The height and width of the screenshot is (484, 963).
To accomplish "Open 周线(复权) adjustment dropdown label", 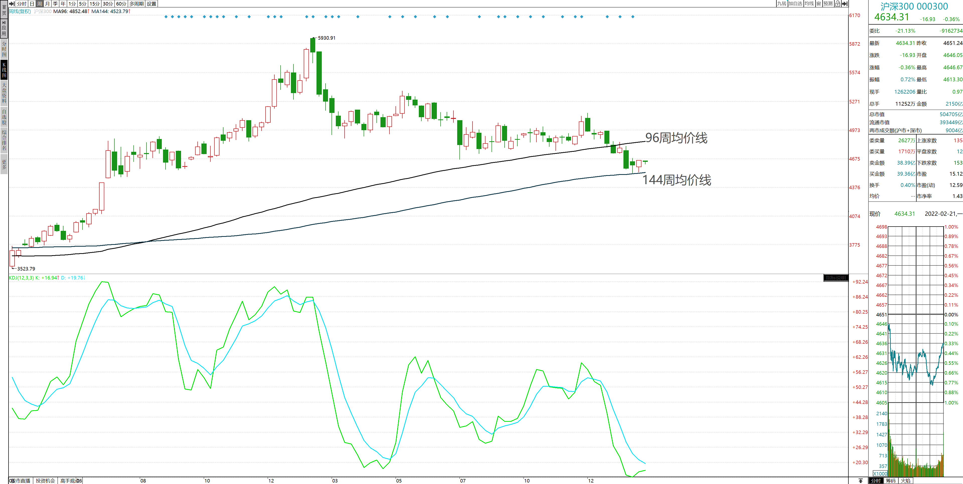I will pos(20,11).
